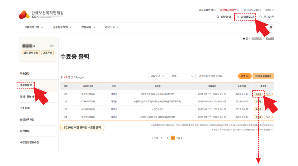Expand the 교육소식 menu
Screen dimensions: 298x166
[112, 27]
